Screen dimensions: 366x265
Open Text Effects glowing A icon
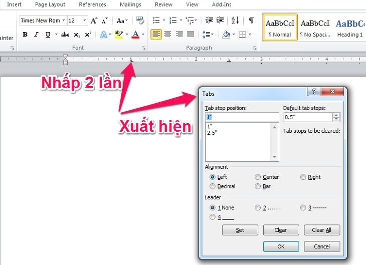tap(103, 35)
